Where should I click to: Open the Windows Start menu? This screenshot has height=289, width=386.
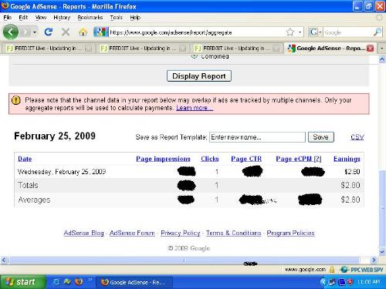pyautogui.click(x=22, y=282)
